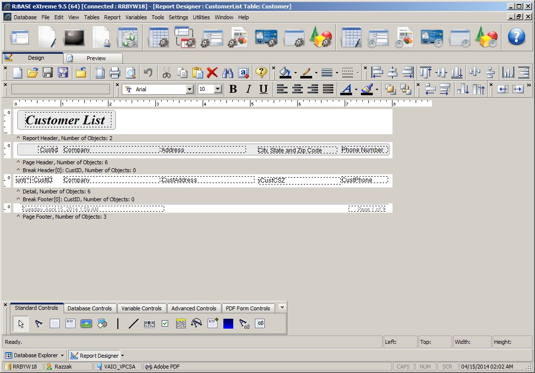Viewport: 535px width, 373px height.
Task: Select the Rich Text (RTF) control
Action: (71, 324)
